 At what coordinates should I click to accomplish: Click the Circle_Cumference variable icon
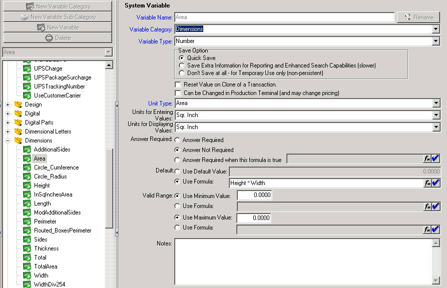point(27,167)
